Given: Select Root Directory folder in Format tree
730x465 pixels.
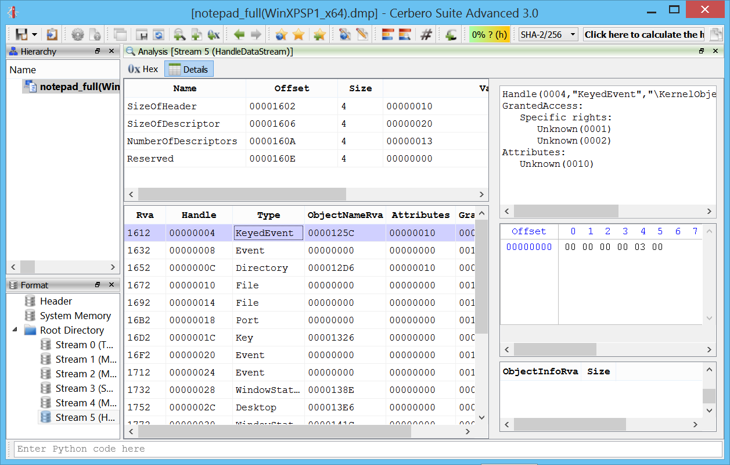Looking at the screenshot, I should pyautogui.click(x=71, y=330).
